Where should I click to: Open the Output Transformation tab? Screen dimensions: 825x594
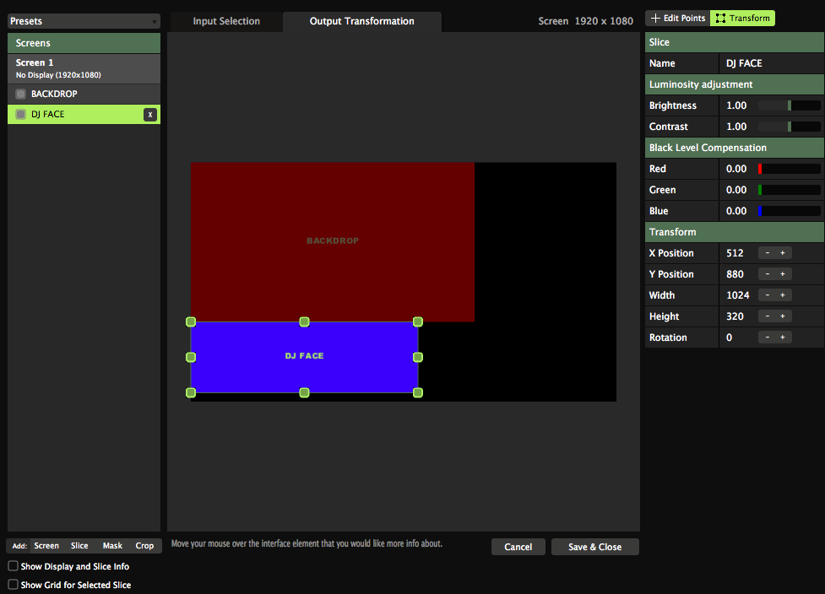(x=361, y=21)
